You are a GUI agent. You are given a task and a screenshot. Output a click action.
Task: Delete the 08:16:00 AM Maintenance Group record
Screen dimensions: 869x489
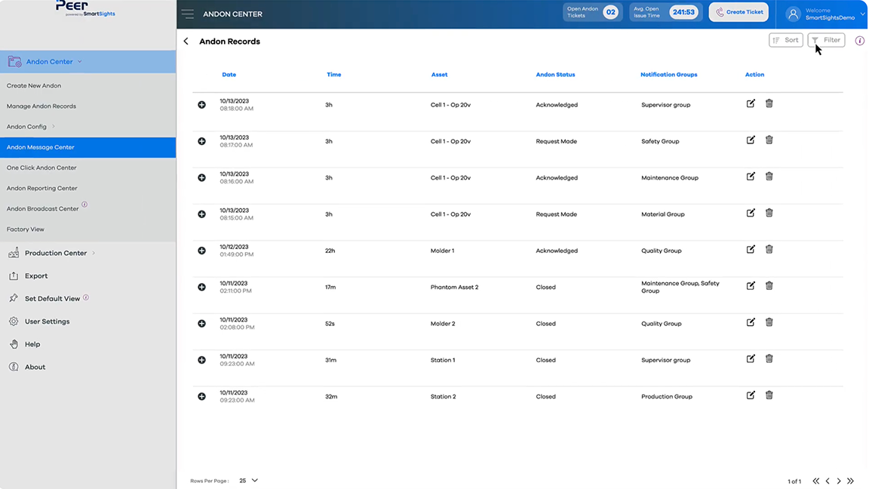[769, 177]
